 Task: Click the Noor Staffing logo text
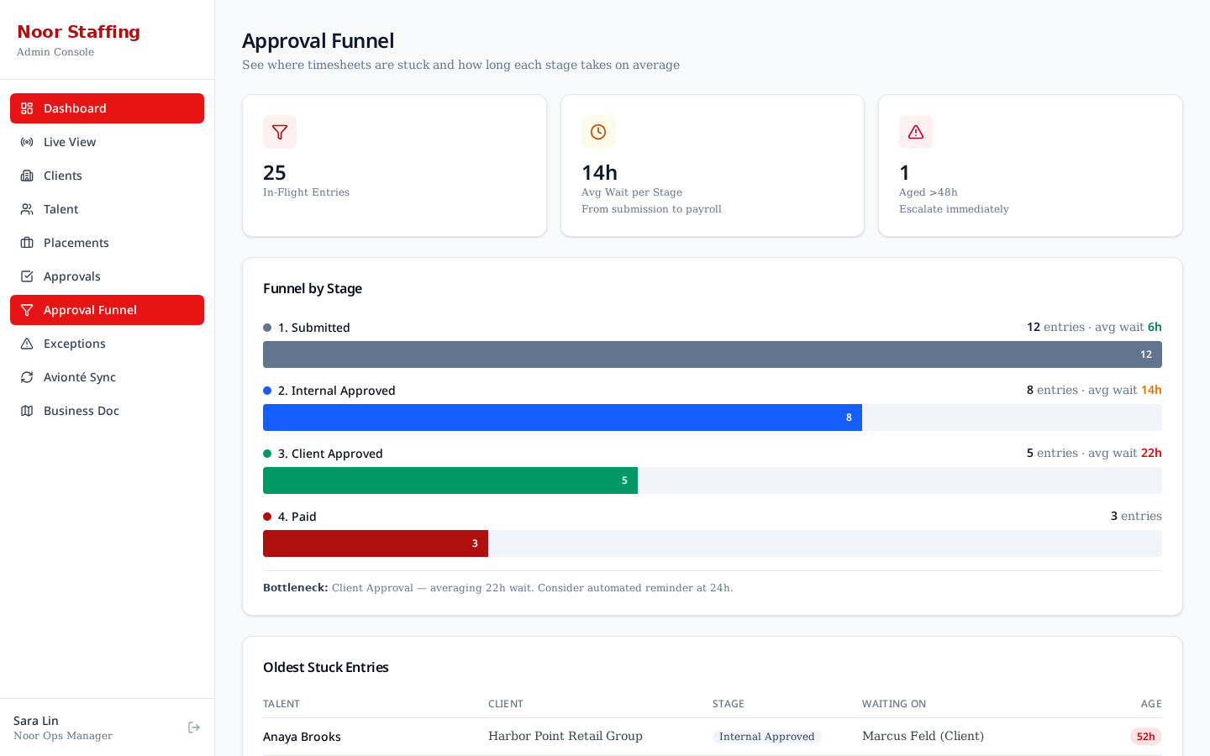[x=78, y=32]
